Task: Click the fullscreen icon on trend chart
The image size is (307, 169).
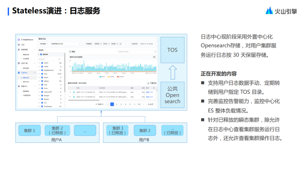Action: click(154, 57)
